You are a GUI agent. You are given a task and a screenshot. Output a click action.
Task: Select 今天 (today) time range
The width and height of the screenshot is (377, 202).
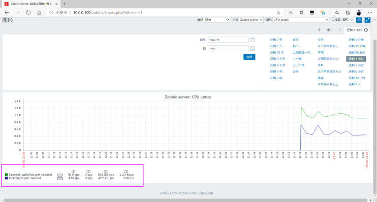[x=321, y=40]
